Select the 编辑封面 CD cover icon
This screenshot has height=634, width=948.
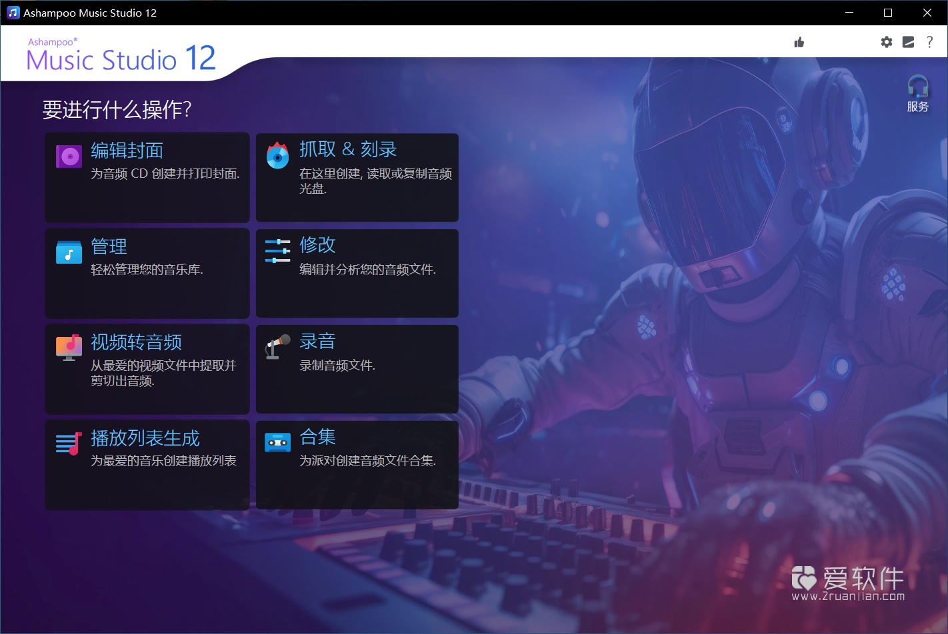tap(68, 155)
